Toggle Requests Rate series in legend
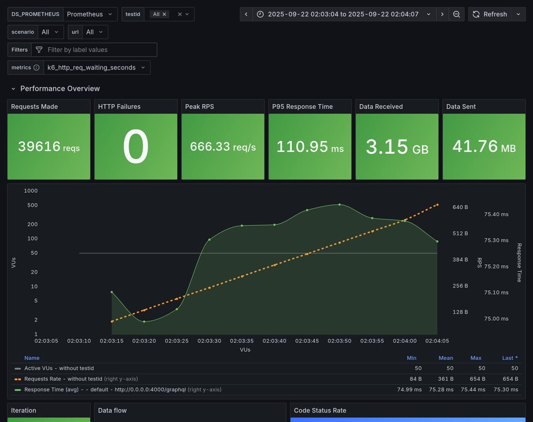Viewport: 533px width, 422px height. tap(63, 379)
